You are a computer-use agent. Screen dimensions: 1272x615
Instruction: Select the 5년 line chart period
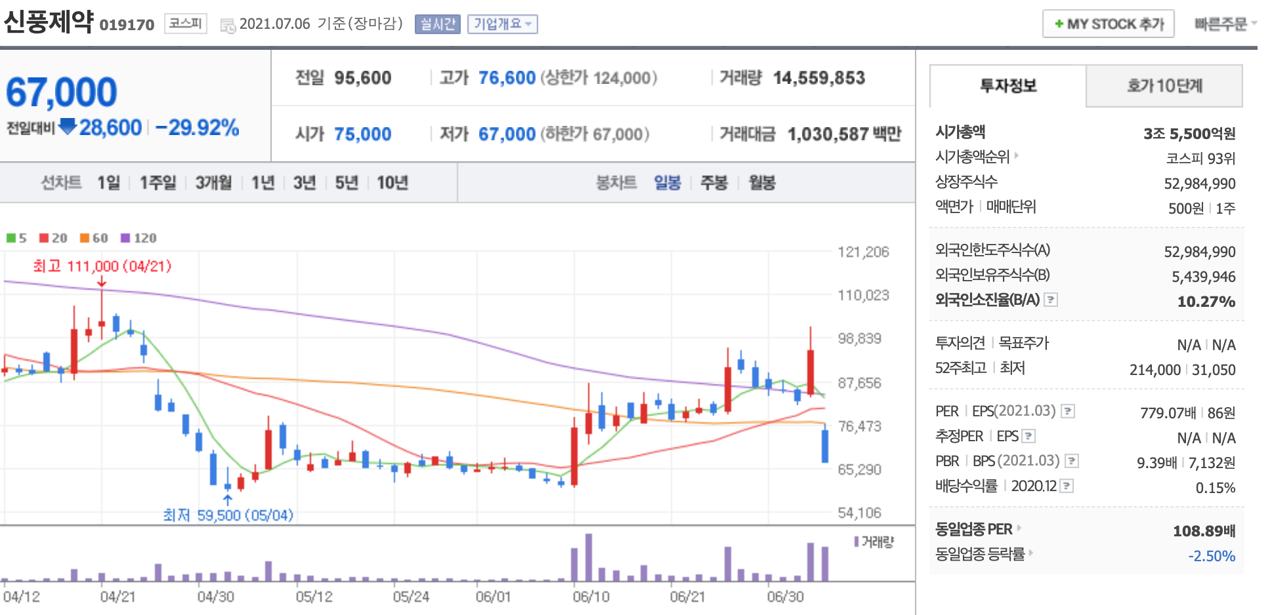347,182
